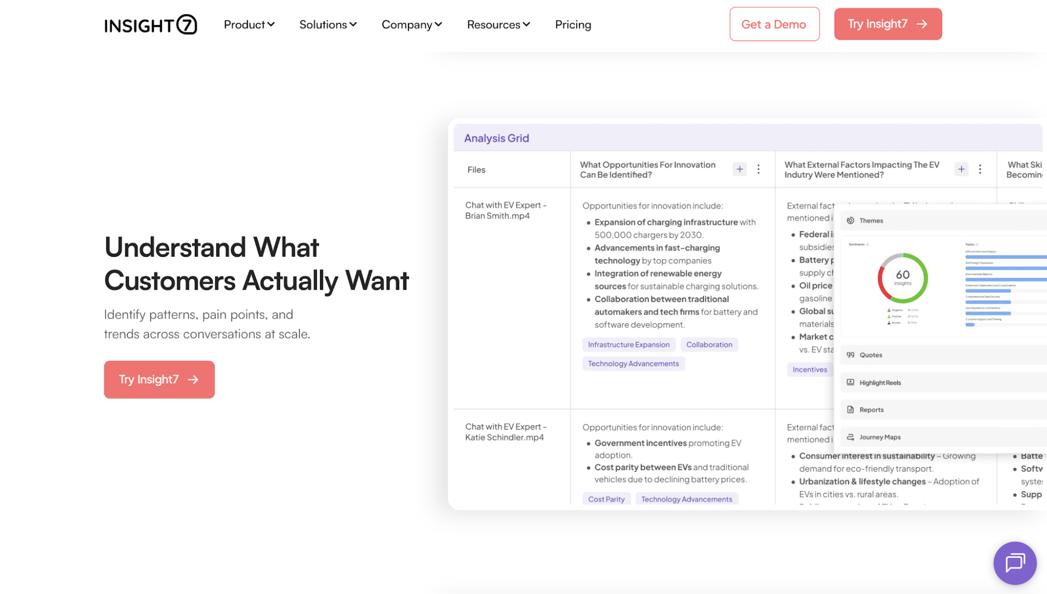Select the Incentives tag

[810, 370]
